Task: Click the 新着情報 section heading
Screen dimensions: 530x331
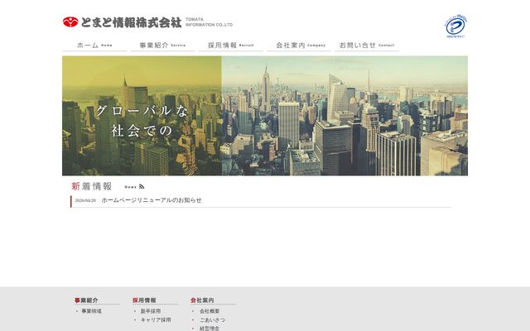Action: (91, 186)
